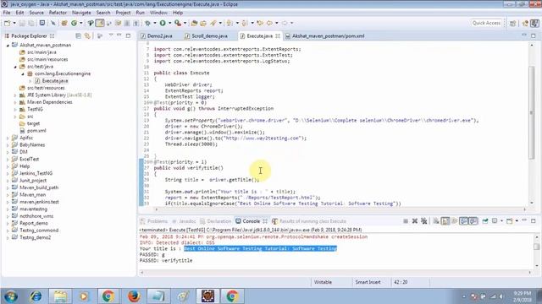Open the Debug button dropdown arrow

(x=154, y=23)
